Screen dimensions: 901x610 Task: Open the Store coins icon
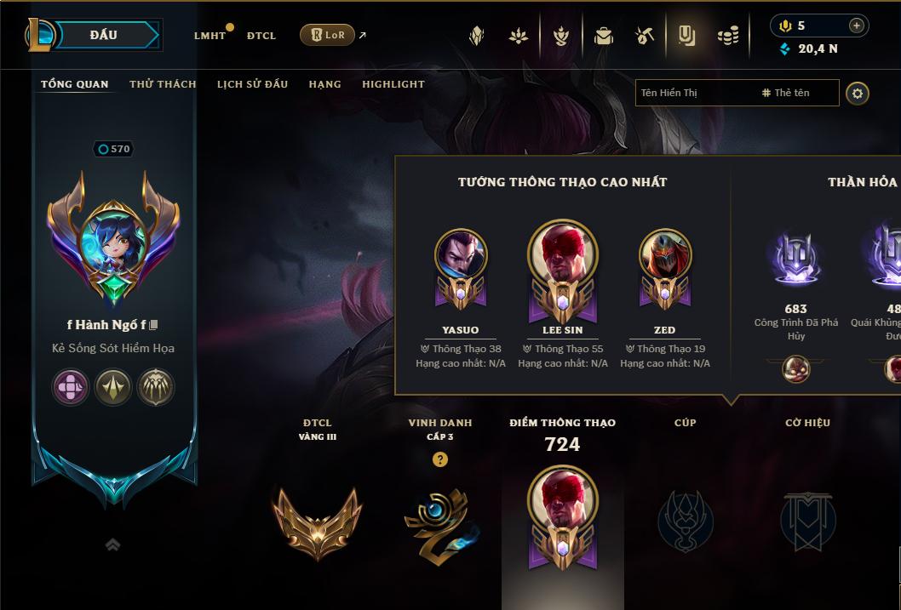tap(728, 37)
